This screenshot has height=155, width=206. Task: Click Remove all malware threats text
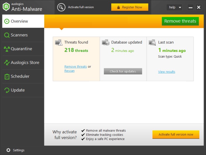click(106, 130)
